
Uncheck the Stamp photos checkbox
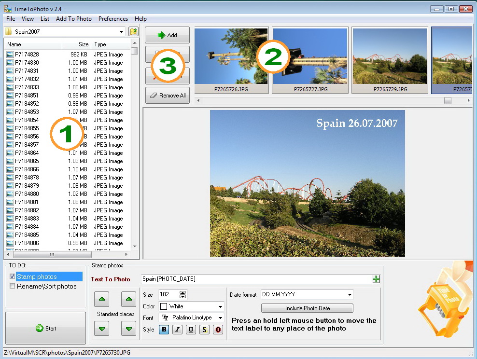12,276
